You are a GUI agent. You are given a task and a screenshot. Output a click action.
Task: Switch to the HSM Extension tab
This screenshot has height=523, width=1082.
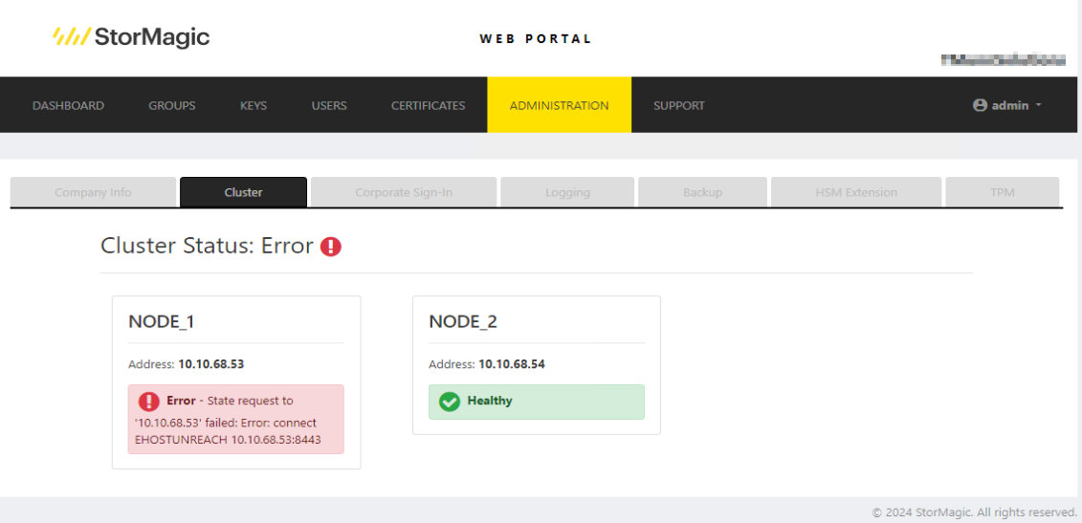point(856,192)
